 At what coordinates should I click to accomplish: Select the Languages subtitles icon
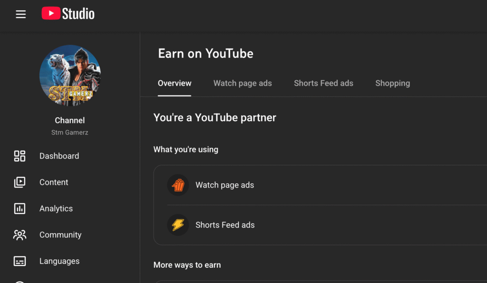click(19, 261)
